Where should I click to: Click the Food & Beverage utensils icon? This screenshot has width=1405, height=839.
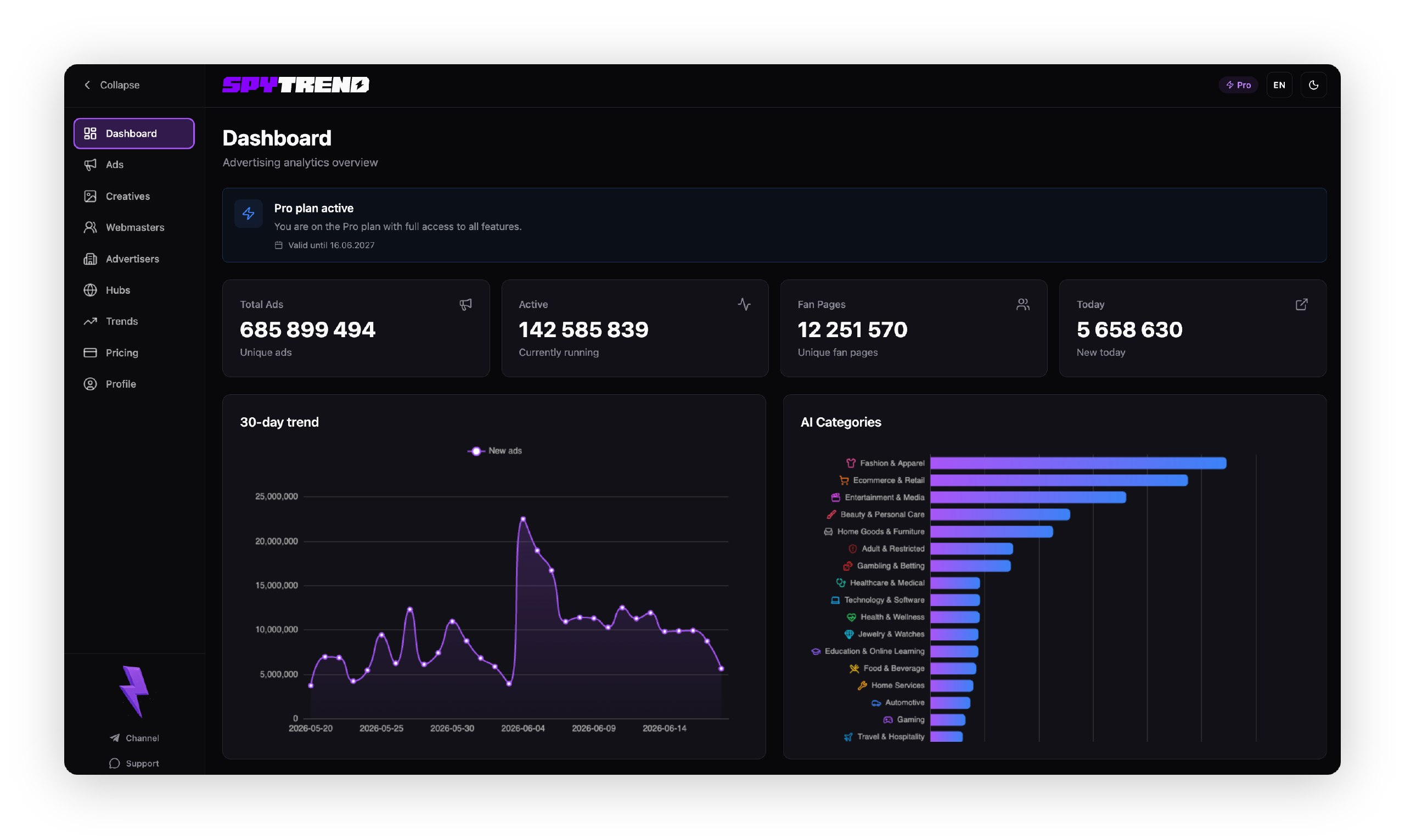854,669
